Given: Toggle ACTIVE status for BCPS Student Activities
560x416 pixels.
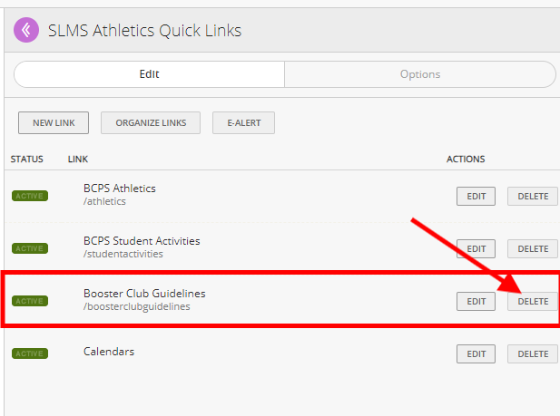Looking at the screenshot, I should pos(30,248).
